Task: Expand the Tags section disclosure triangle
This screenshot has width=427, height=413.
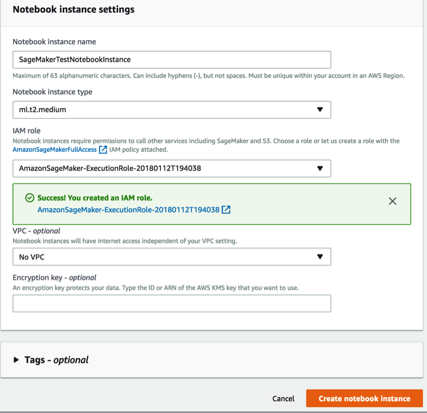Action: point(16,360)
